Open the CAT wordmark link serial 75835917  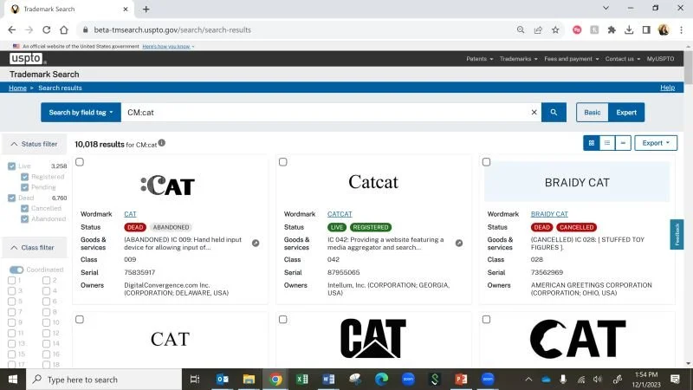[130, 214]
